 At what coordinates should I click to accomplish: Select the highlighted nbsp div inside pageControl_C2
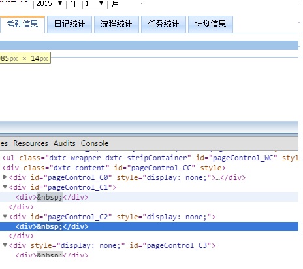(x=149, y=226)
